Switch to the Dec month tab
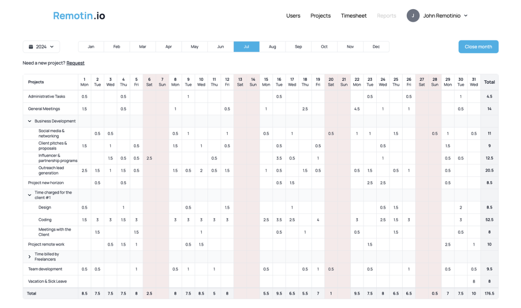Screen dimensions: 521x308 376,46
